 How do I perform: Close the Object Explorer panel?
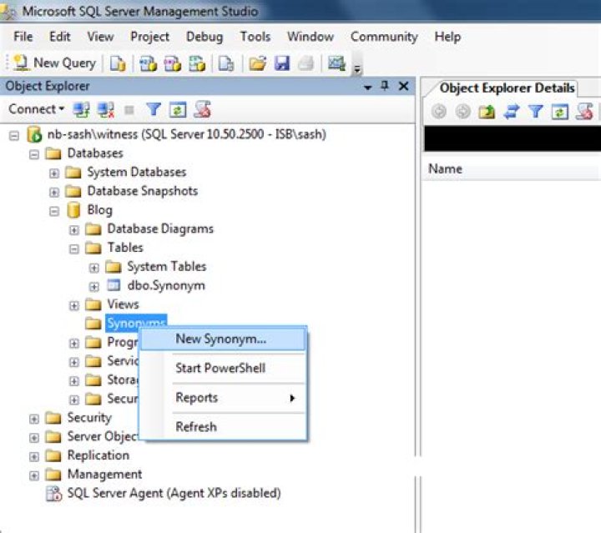click(x=404, y=86)
